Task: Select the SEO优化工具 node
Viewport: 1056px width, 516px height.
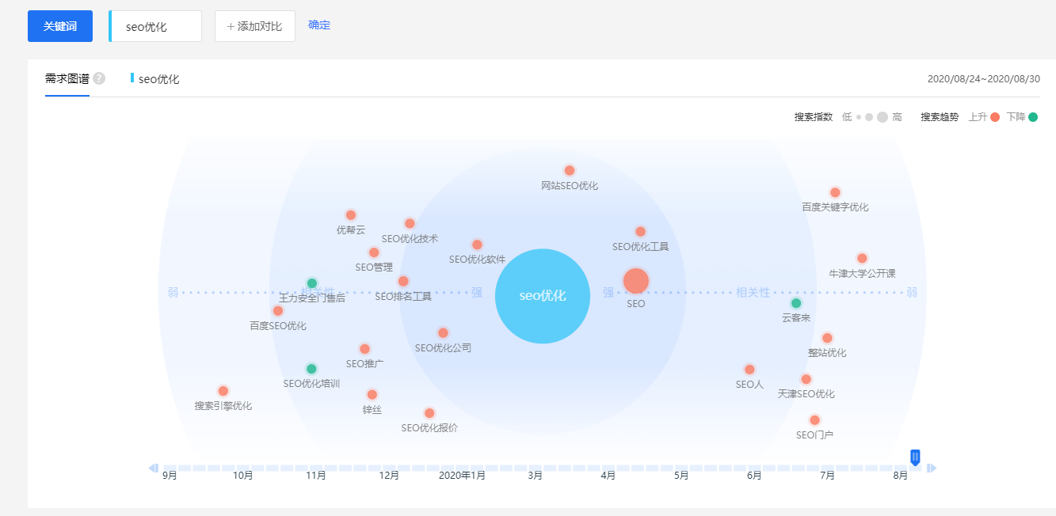Action: click(640, 232)
